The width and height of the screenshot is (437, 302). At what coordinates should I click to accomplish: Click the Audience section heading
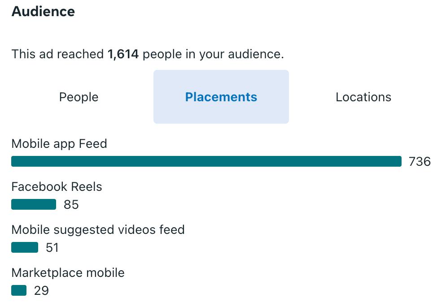point(43,12)
